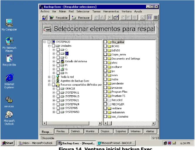Click the mail envelope tray icon
This screenshot has width=196, height=150.
tap(174, 143)
